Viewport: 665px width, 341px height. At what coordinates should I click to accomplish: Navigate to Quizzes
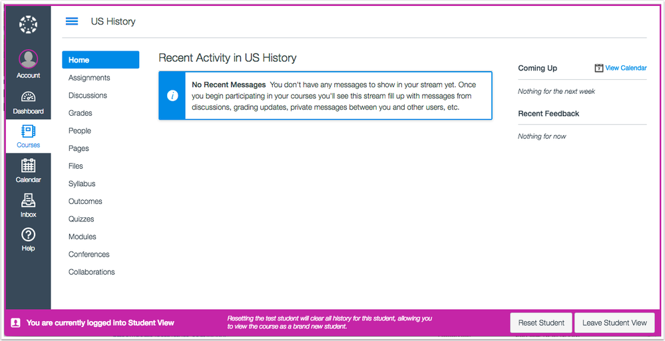(81, 219)
